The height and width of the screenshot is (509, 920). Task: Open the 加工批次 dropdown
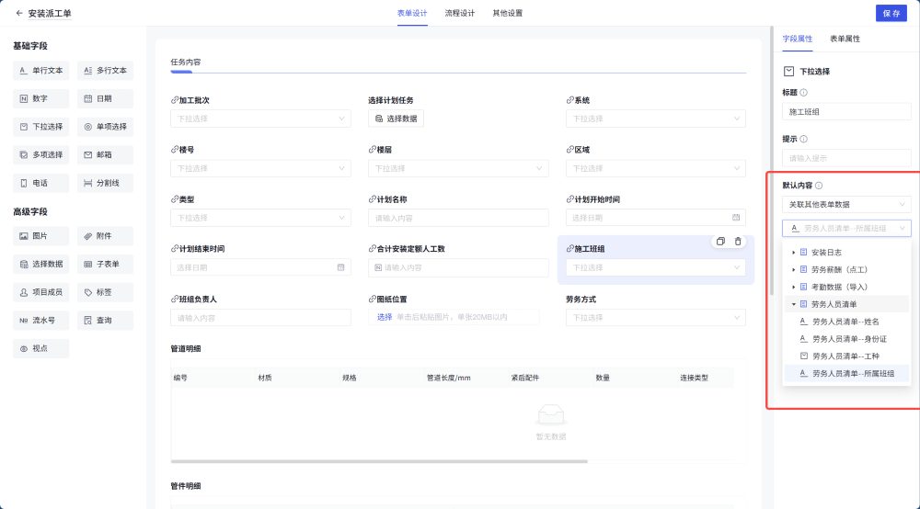coord(260,119)
